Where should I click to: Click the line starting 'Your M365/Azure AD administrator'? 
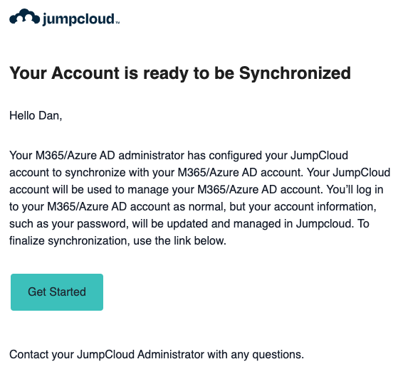click(x=179, y=156)
